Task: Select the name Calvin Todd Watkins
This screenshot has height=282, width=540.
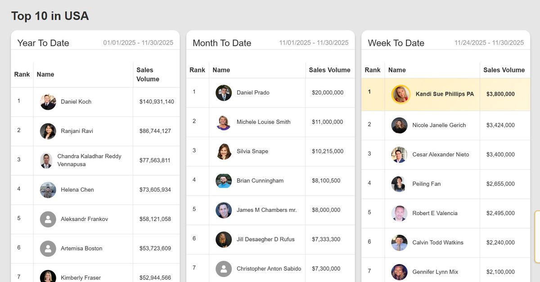Action: point(438,242)
